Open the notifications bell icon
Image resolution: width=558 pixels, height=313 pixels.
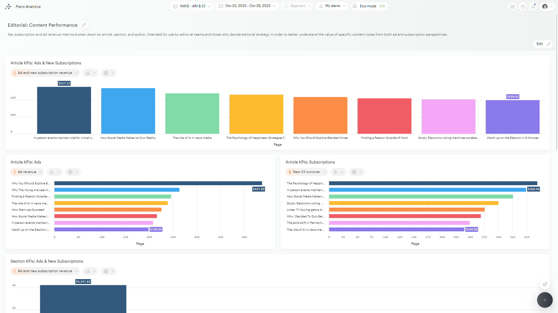(x=533, y=6)
